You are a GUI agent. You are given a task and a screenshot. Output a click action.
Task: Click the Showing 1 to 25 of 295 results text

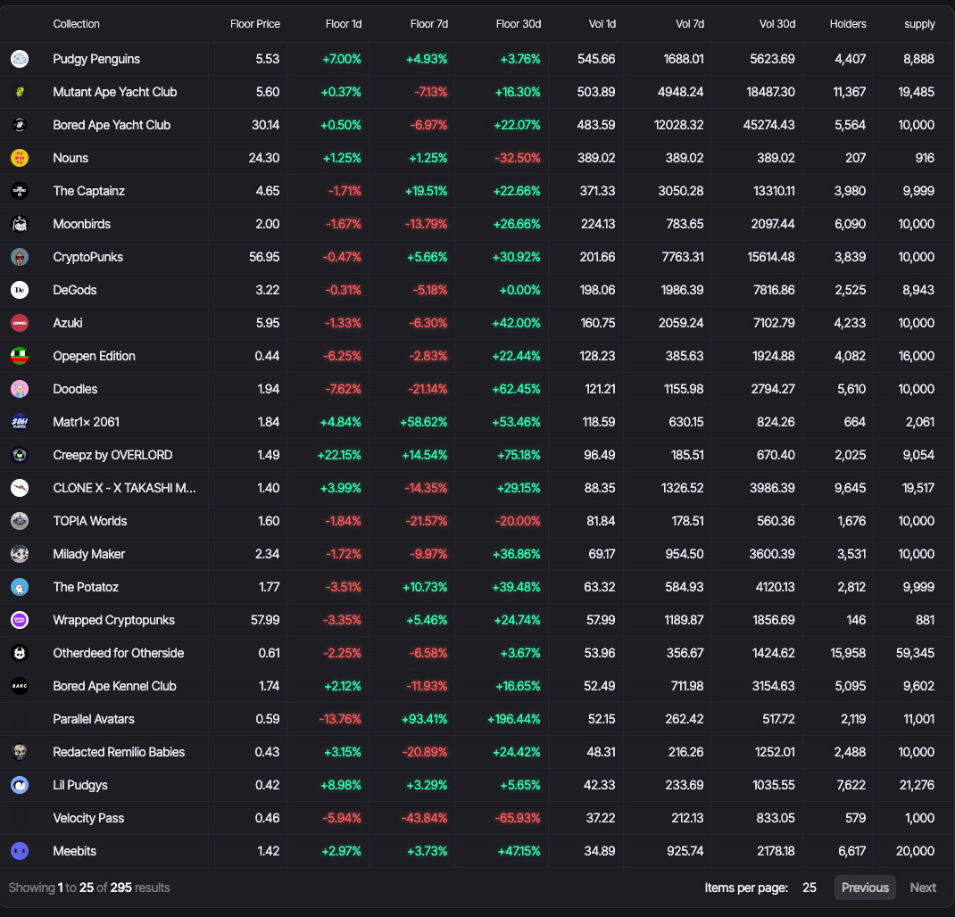(x=89, y=888)
